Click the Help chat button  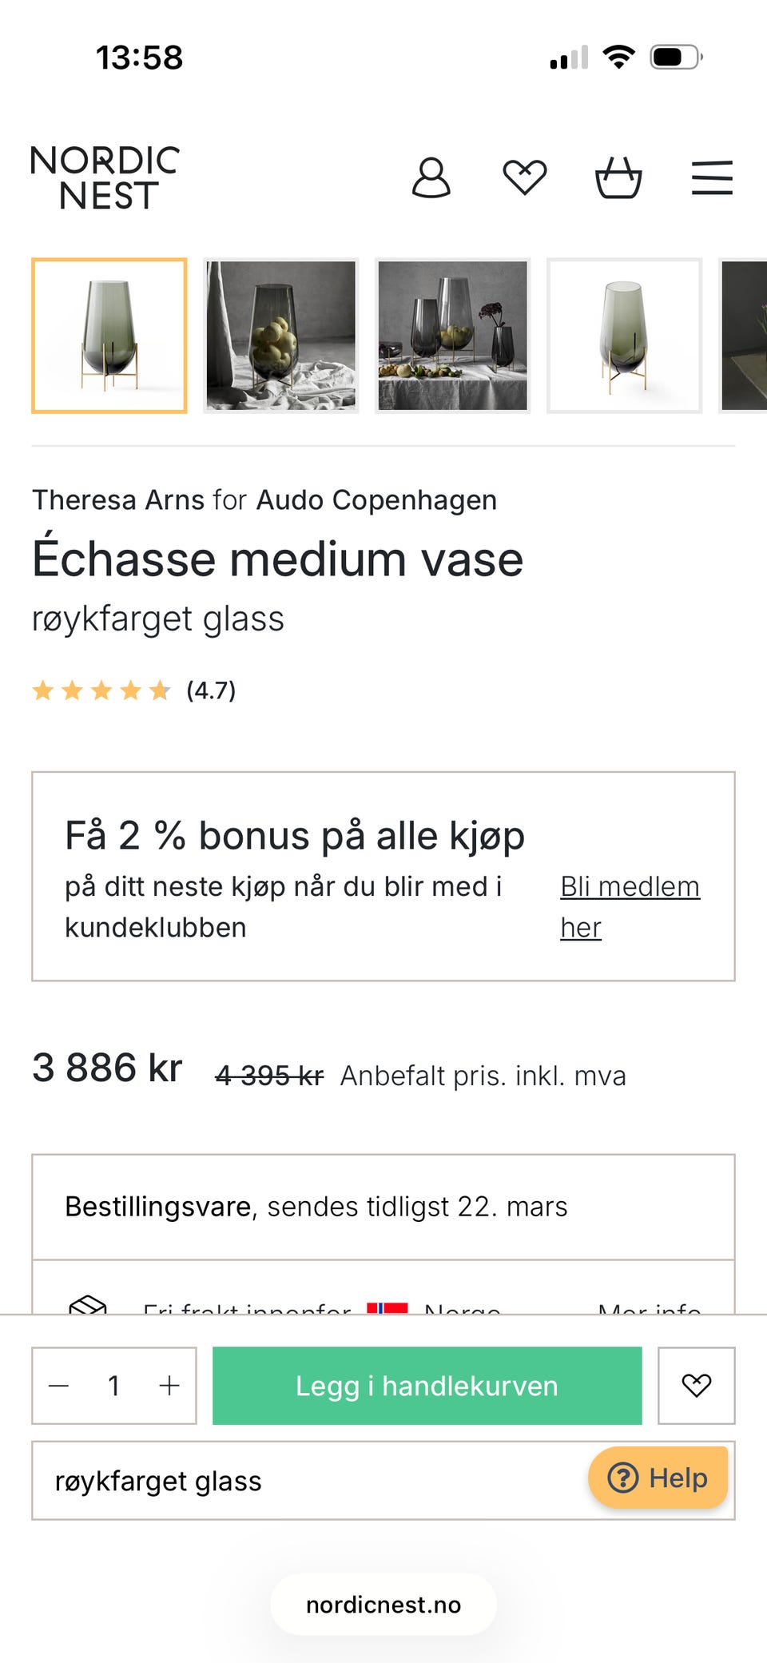pos(658,1478)
